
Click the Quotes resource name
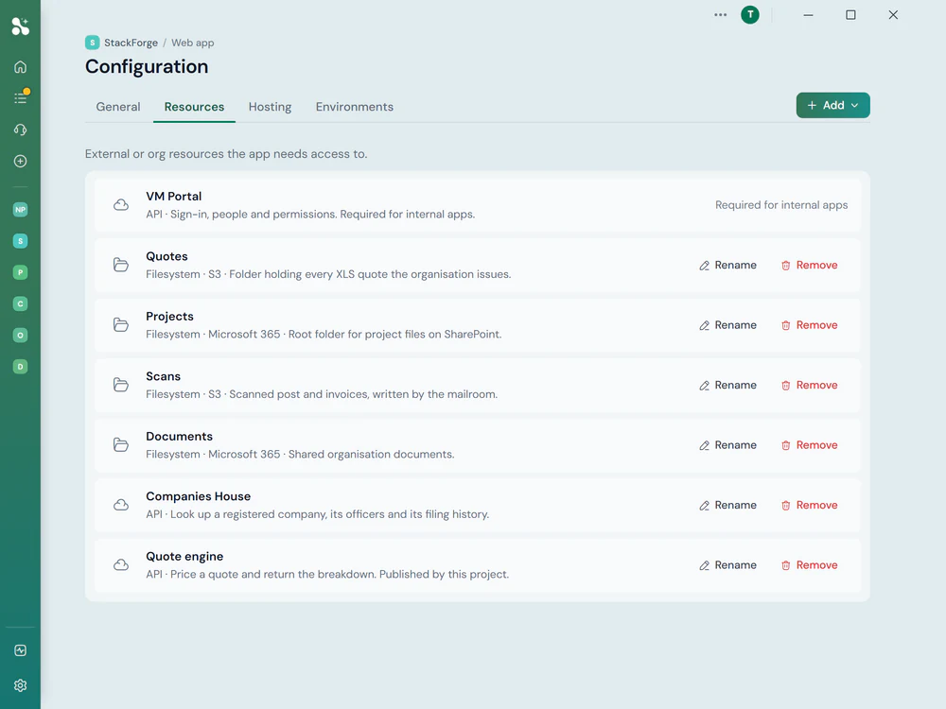tap(166, 256)
